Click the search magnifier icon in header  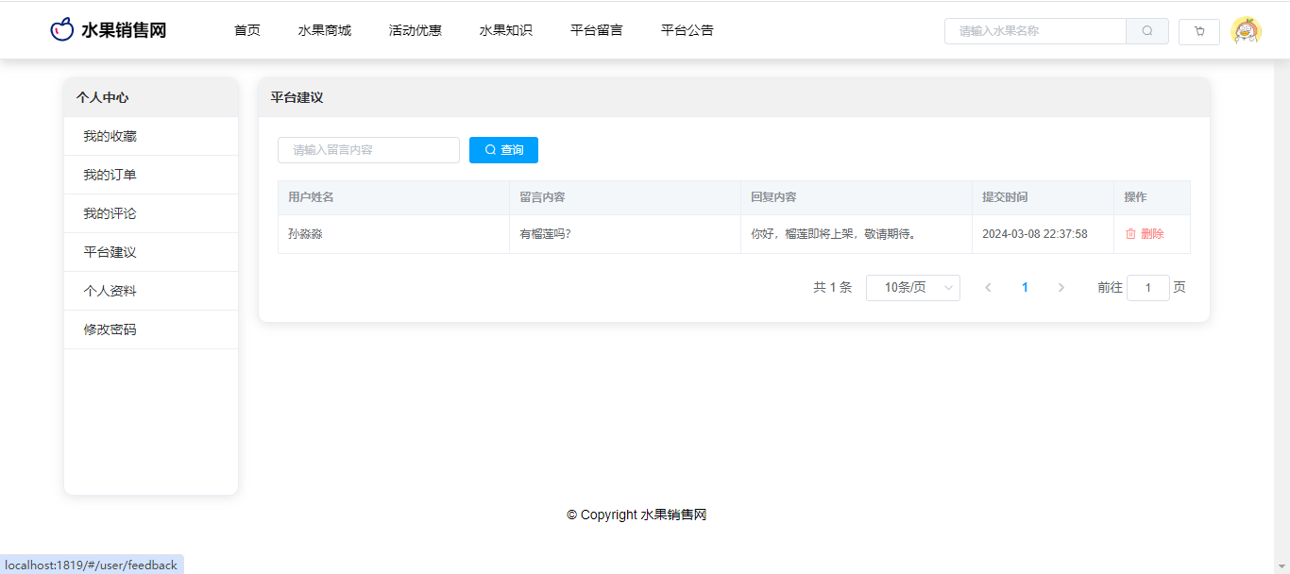pos(1147,31)
